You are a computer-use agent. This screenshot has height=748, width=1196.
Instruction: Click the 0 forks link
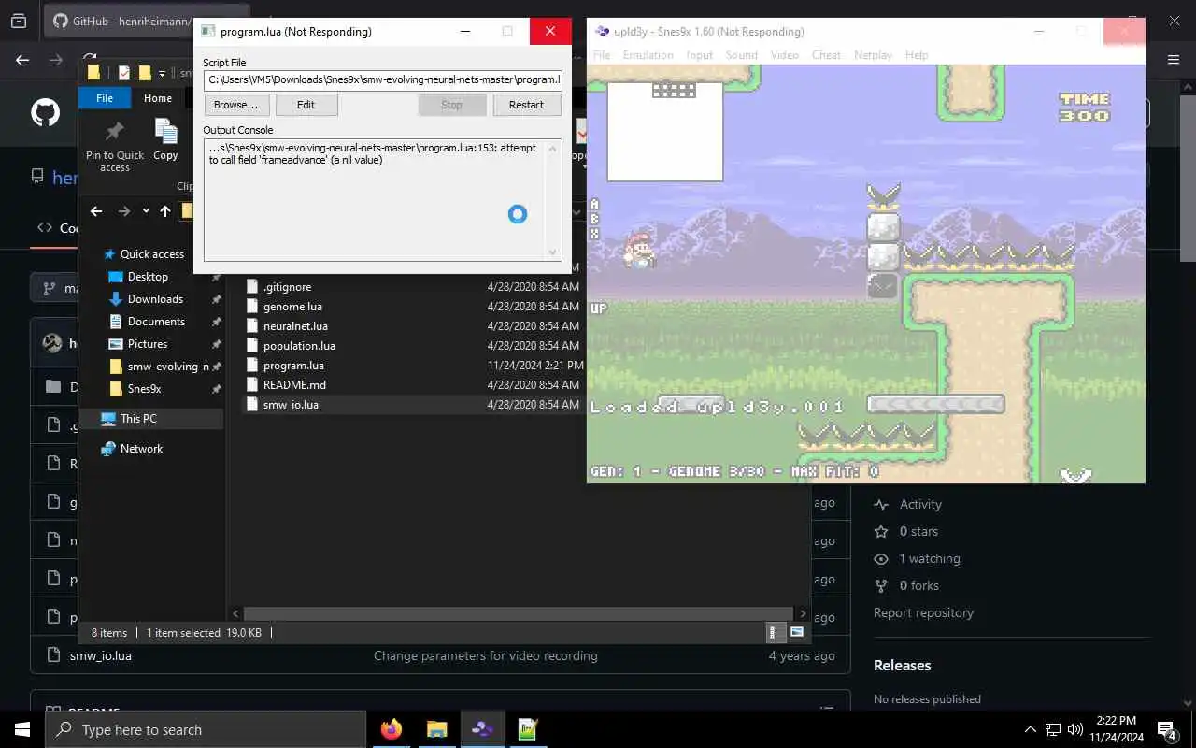[919, 585]
